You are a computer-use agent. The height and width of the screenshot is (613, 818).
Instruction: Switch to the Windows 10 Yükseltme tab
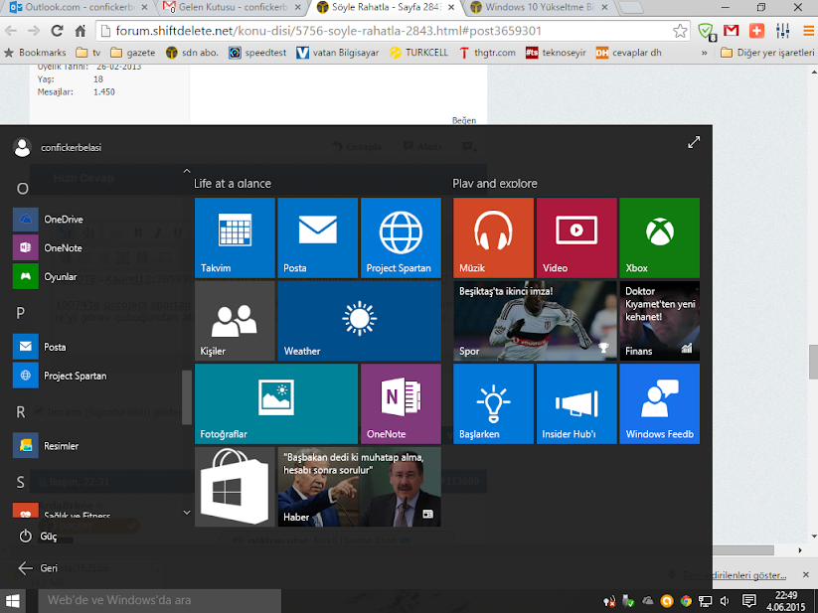click(539, 8)
